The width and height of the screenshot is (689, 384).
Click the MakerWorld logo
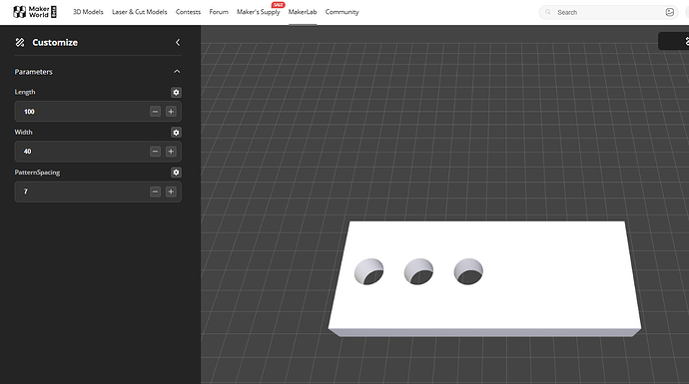[x=35, y=12]
